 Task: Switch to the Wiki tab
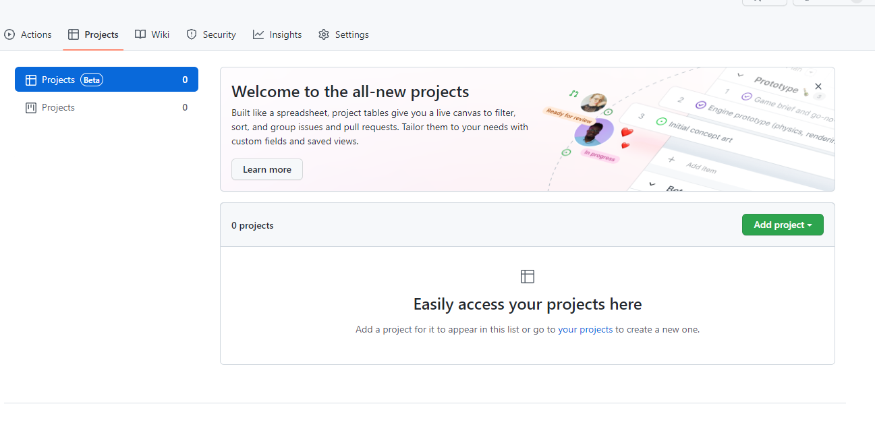tap(161, 34)
